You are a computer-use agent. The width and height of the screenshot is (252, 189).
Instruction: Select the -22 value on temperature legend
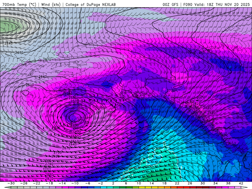[37, 183]
